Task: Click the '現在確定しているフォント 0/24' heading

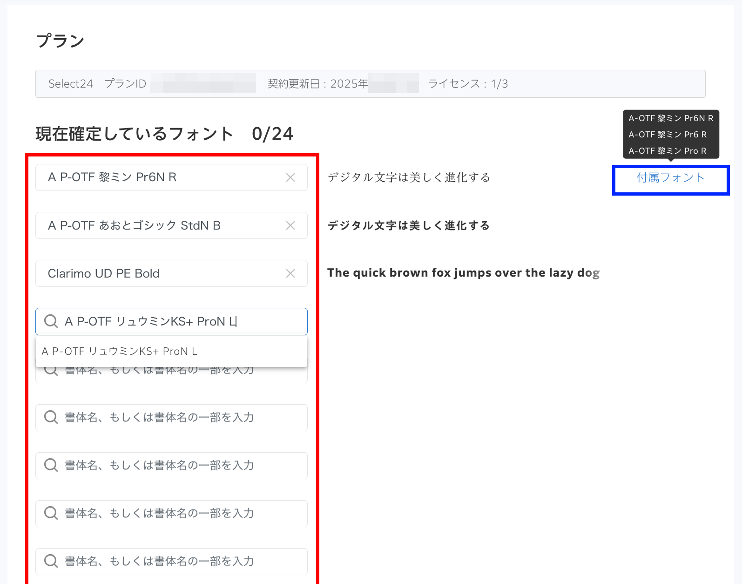Action: pos(164,134)
